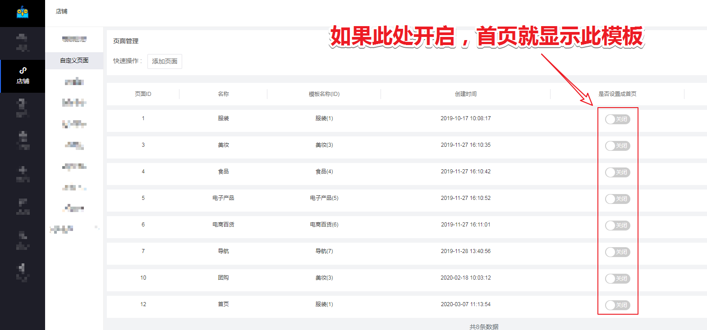The image size is (707, 330).
Task: Click timestamp 2019-11-27 16:10:52
Action: 465,198
